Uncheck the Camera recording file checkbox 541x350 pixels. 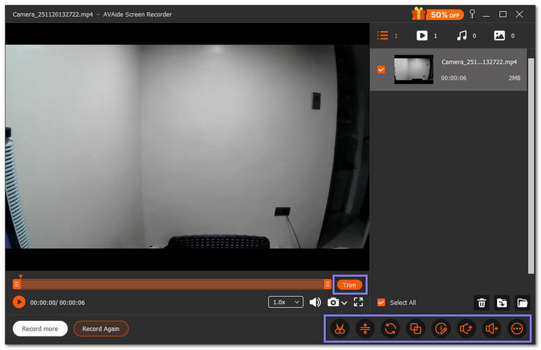(x=381, y=69)
